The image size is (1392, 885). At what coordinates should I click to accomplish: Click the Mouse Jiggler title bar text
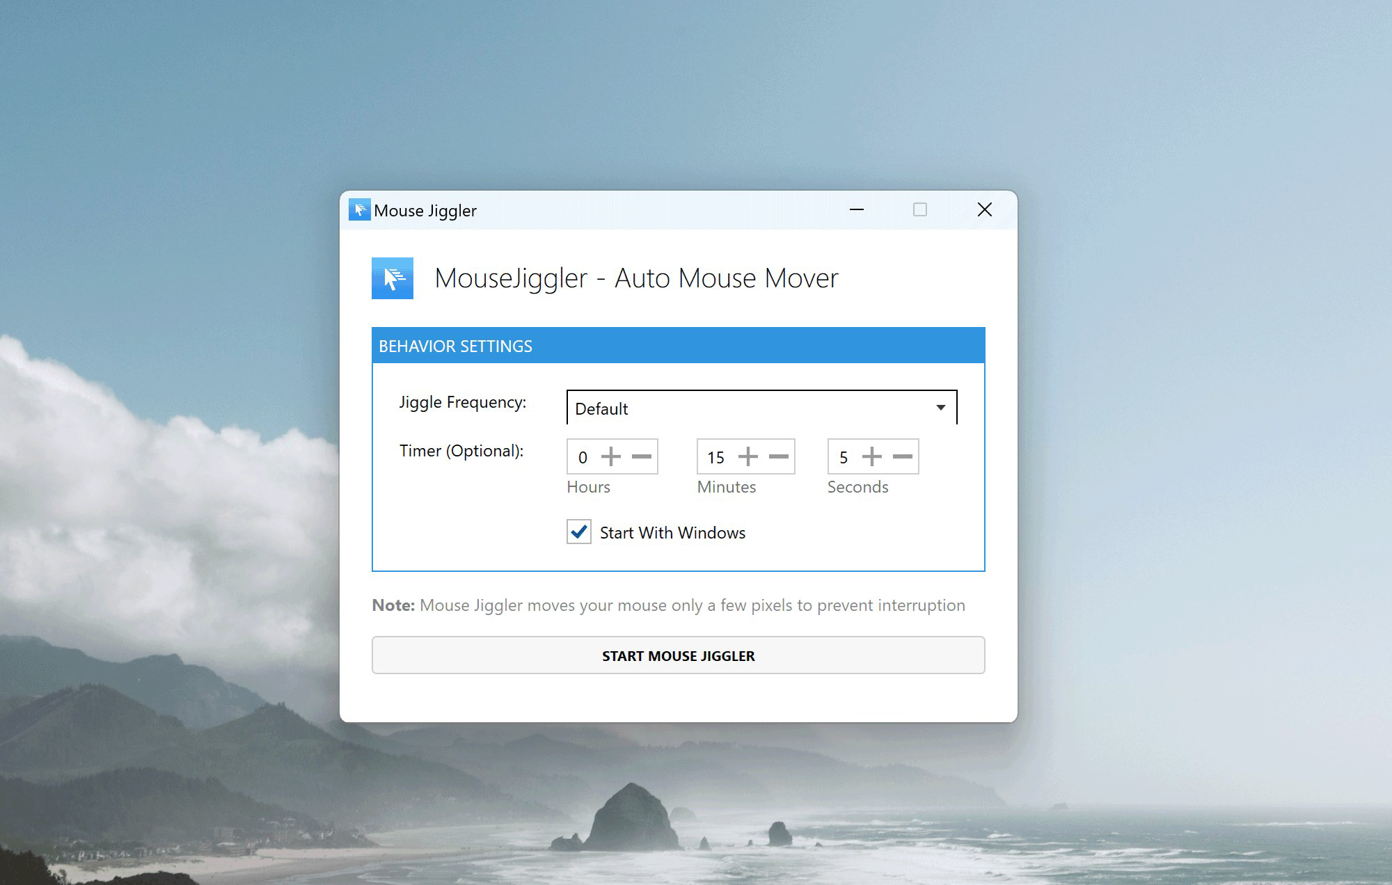coord(425,210)
